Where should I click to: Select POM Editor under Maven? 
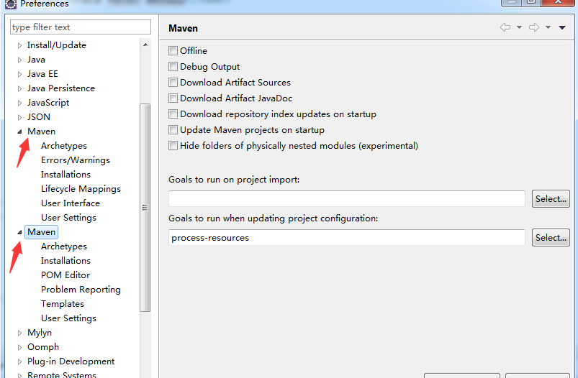[x=66, y=275]
